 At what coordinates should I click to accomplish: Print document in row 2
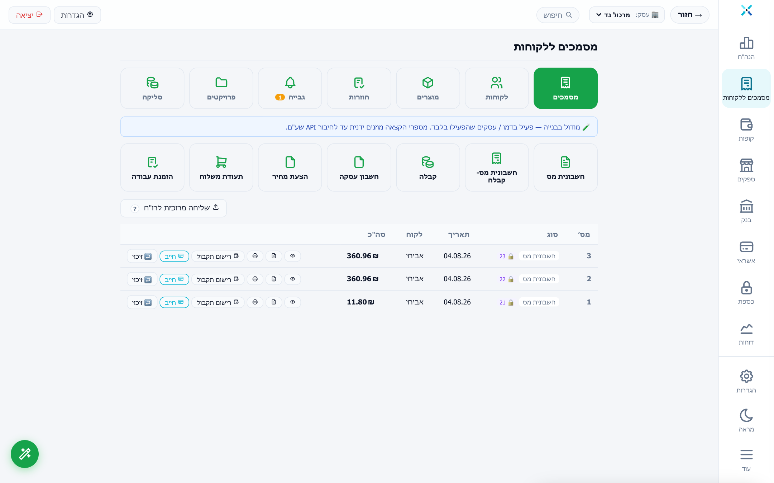[255, 279]
